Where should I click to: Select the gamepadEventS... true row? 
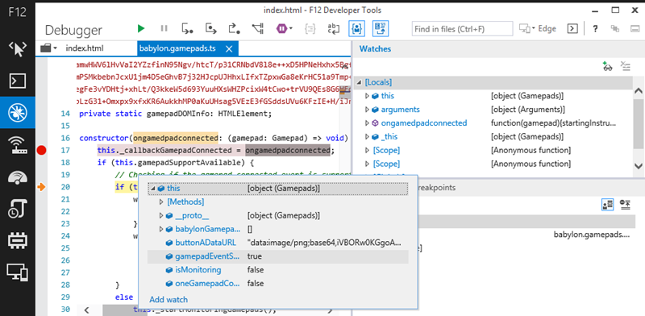pos(277,256)
